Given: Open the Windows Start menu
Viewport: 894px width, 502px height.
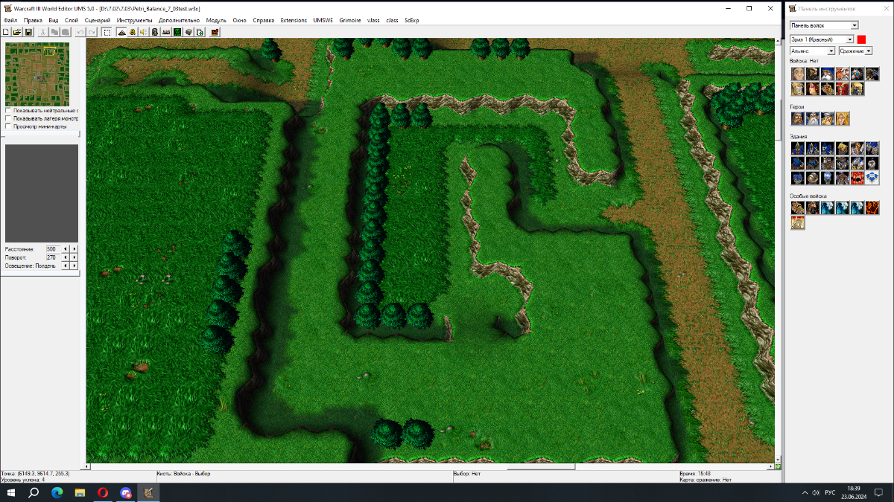Looking at the screenshot, I should click(11, 492).
